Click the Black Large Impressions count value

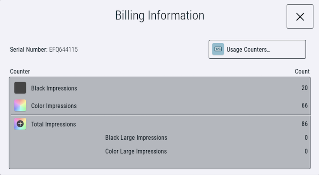(x=306, y=138)
